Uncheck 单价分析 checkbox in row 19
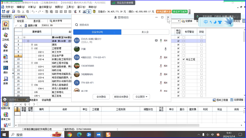This screenshot has height=138, width=246. pos(178,92)
